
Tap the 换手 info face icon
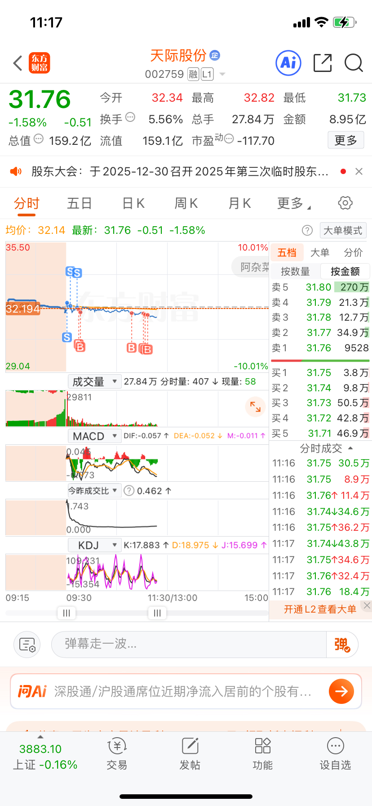(130, 117)
